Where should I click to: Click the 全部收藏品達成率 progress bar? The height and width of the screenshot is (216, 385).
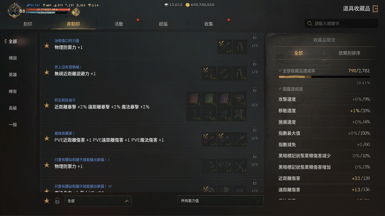click(x=324, y=77)
